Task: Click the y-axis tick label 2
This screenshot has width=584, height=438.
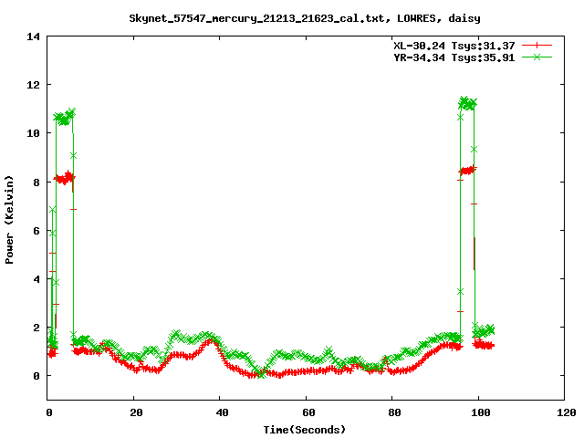Action: 36,328
